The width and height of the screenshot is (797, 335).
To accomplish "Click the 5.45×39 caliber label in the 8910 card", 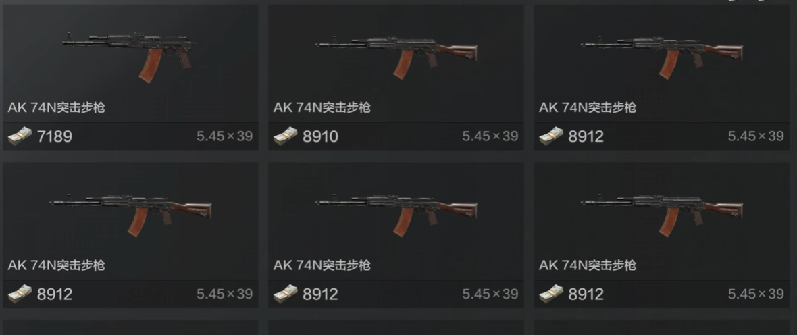I will coord(490,136).
